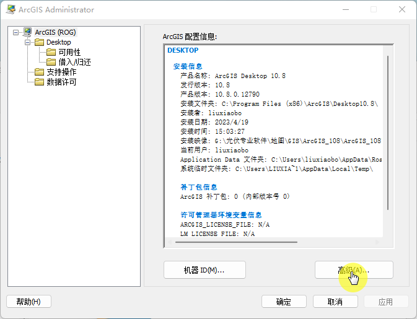Cancel the dialog using 取消
Screen dimensions: 417x319
point(335,302)
